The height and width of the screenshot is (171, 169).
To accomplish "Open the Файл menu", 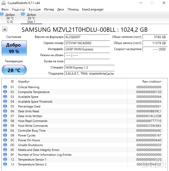I will (x=5, y=9).
